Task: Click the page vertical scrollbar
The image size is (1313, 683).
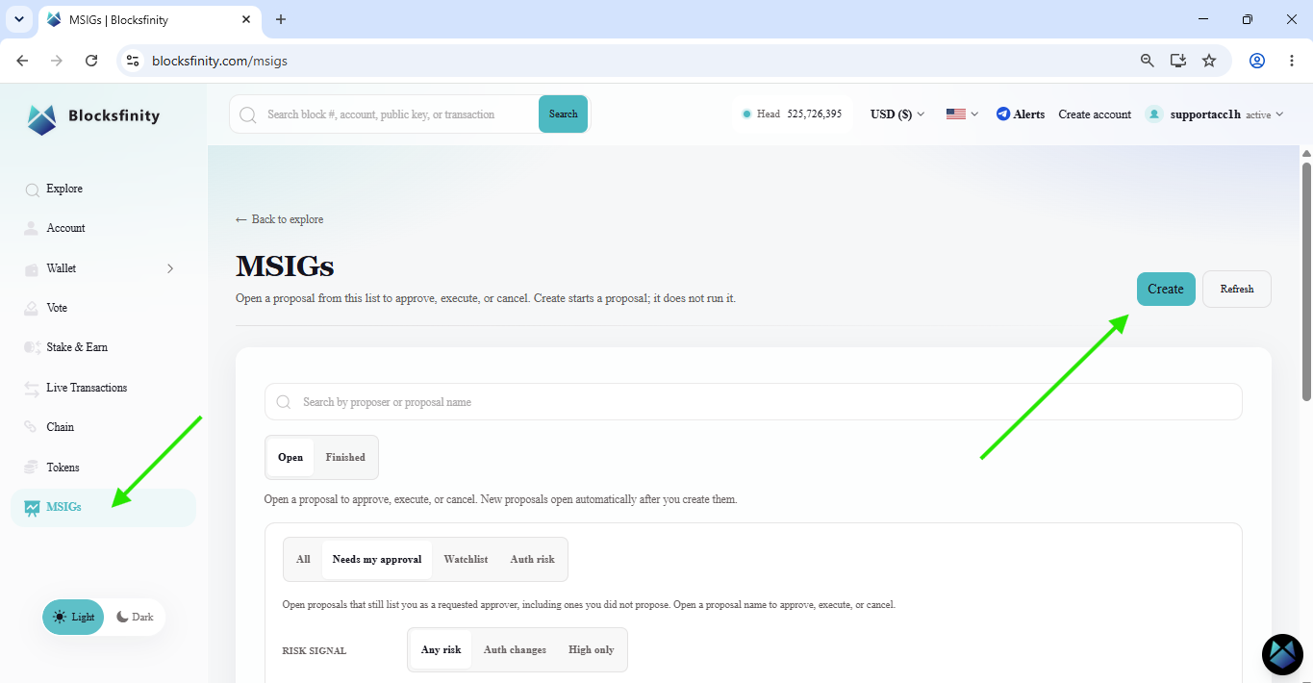Action: 1306,281
